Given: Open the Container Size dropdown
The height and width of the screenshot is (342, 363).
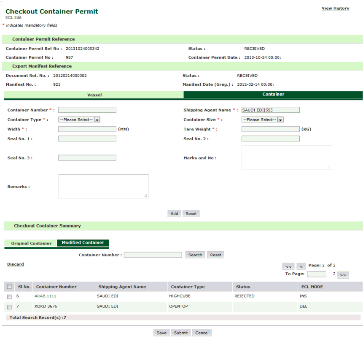Looking at the screenshot, I should 262,120.
